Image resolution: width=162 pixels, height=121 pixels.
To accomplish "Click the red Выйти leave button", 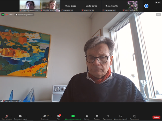I will point(156,117).
